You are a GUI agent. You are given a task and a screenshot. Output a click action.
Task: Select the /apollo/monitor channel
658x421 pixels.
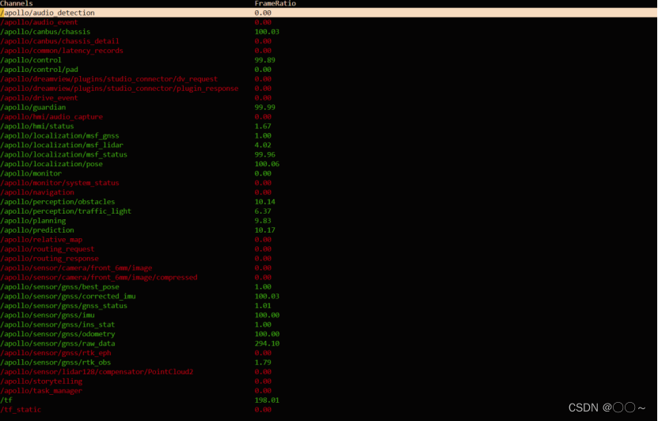pos(31,173)
